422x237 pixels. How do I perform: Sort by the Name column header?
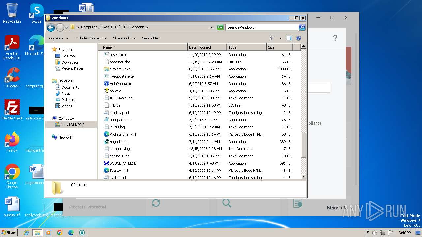142,47
